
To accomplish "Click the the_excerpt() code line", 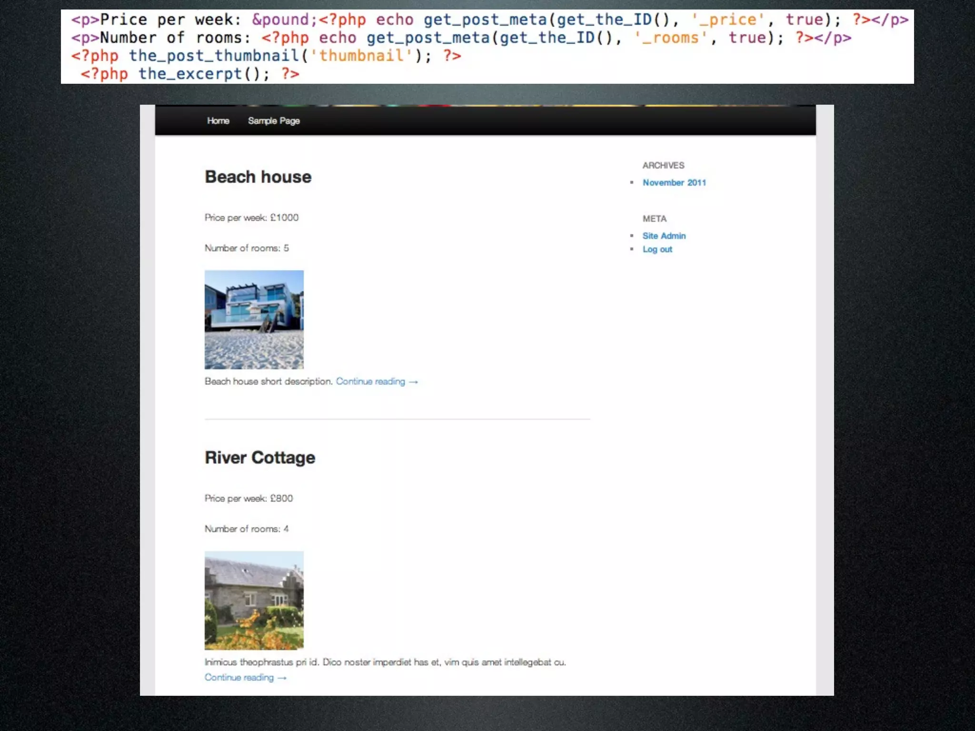I will click(190, 74).
